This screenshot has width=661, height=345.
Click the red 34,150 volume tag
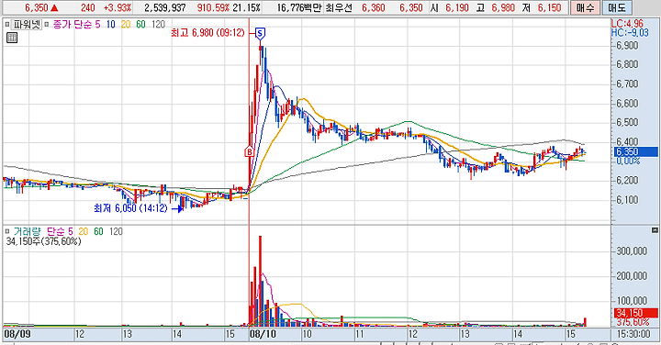[636, 313]
